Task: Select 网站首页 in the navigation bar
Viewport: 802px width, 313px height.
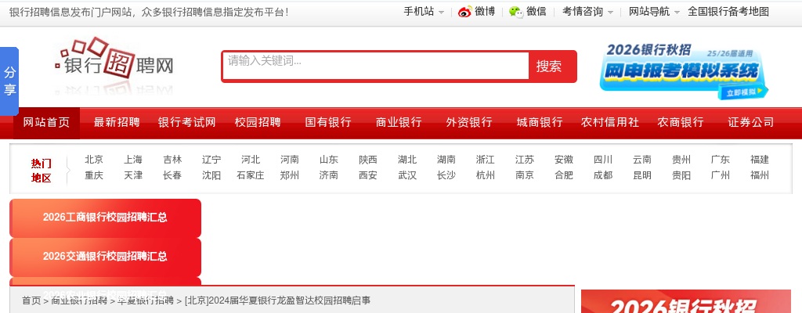Action: click(x=46, y=122)
